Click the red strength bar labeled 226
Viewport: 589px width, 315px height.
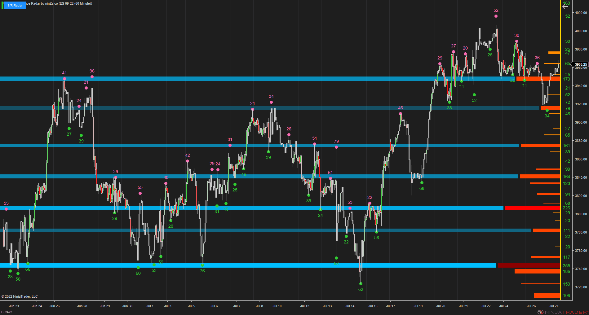pos(532,208)
